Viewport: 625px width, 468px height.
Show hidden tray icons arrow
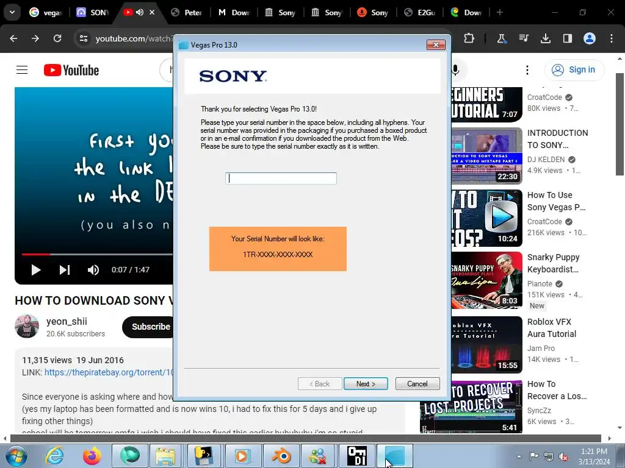[x=519, y=456]
